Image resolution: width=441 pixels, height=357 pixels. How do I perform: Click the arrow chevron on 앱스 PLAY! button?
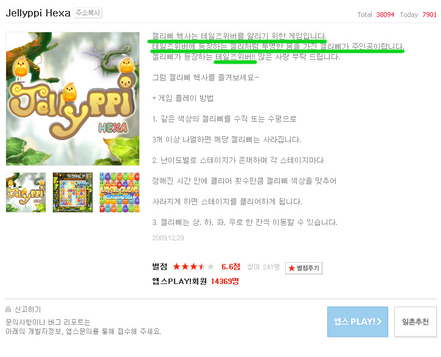(x=380, y=321)
